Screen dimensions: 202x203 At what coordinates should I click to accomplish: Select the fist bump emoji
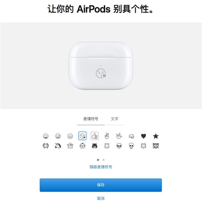[x=131, y=136]
